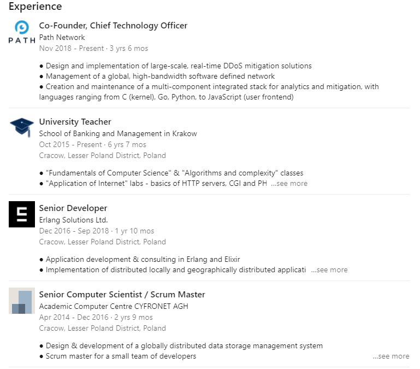Click the Path Network company logo
Viewport: 420px width, 369px height.
tap(22, 33)
